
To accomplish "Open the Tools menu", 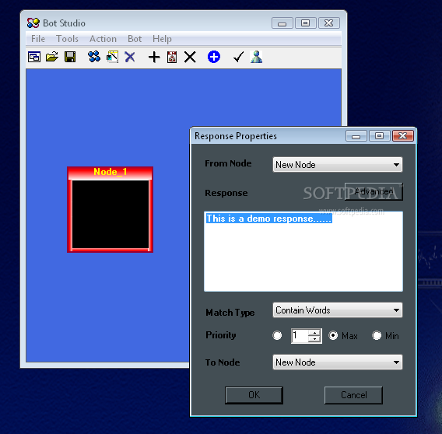I will click(67, 39).
